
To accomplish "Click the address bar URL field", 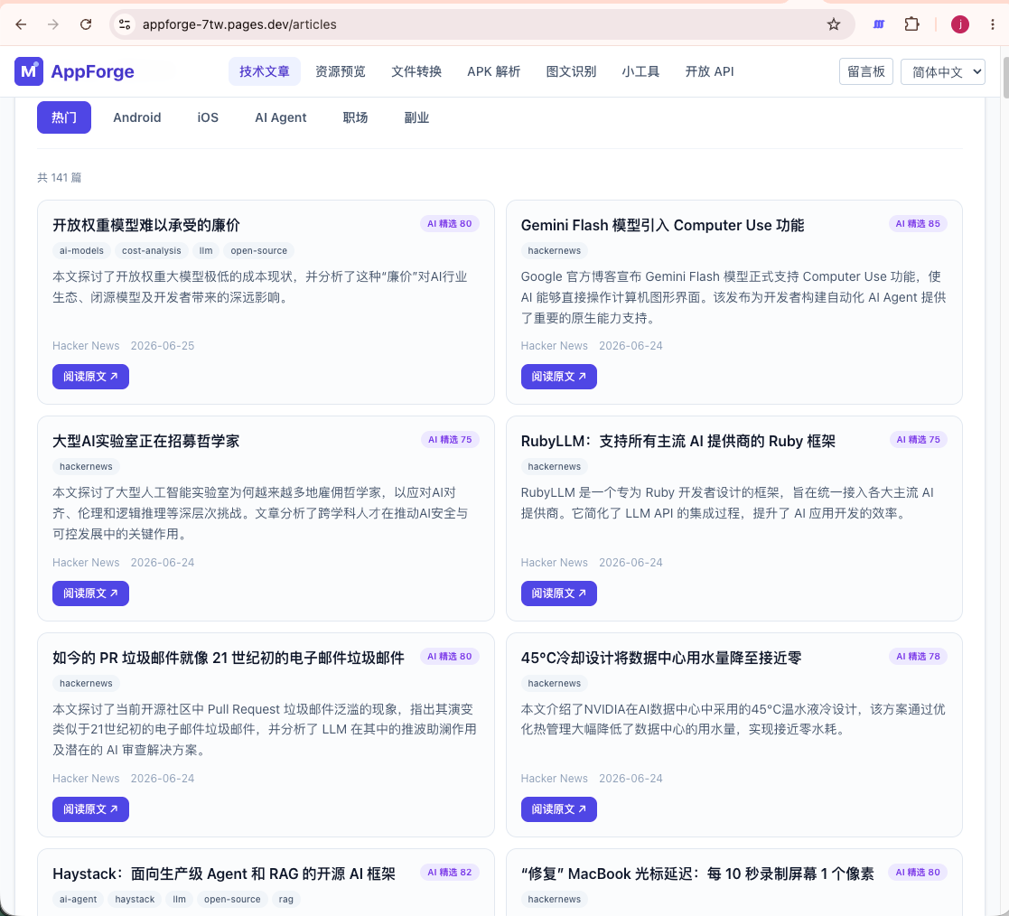I will (x=481, y=24).
